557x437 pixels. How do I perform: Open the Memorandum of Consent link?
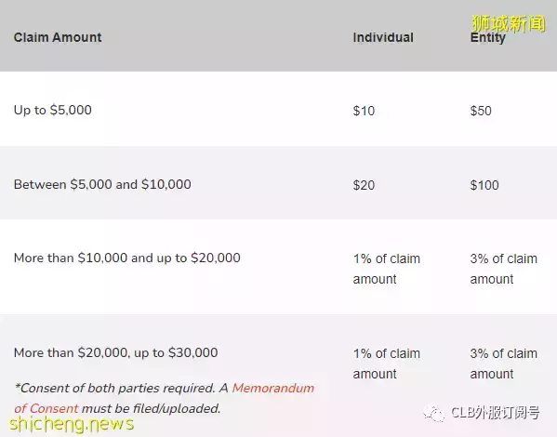pyautogui.click(x=164, y=398)
